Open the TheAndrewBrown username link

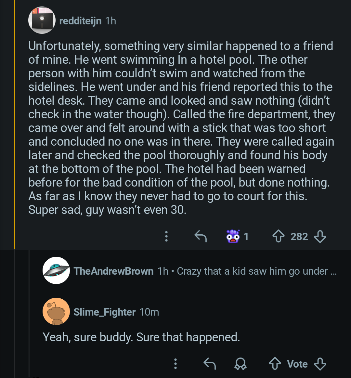[x=113, y=271]
